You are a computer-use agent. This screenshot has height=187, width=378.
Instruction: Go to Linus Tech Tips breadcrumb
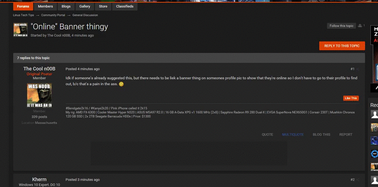23,15
